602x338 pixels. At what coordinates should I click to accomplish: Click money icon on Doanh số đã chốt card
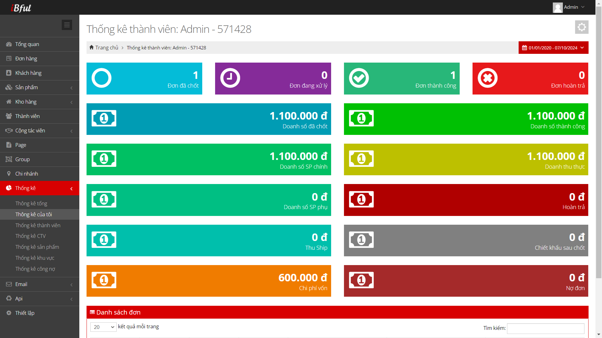(x=104, y=118)
